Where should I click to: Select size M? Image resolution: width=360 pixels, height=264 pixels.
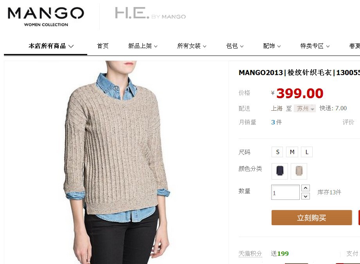(292, 152)
